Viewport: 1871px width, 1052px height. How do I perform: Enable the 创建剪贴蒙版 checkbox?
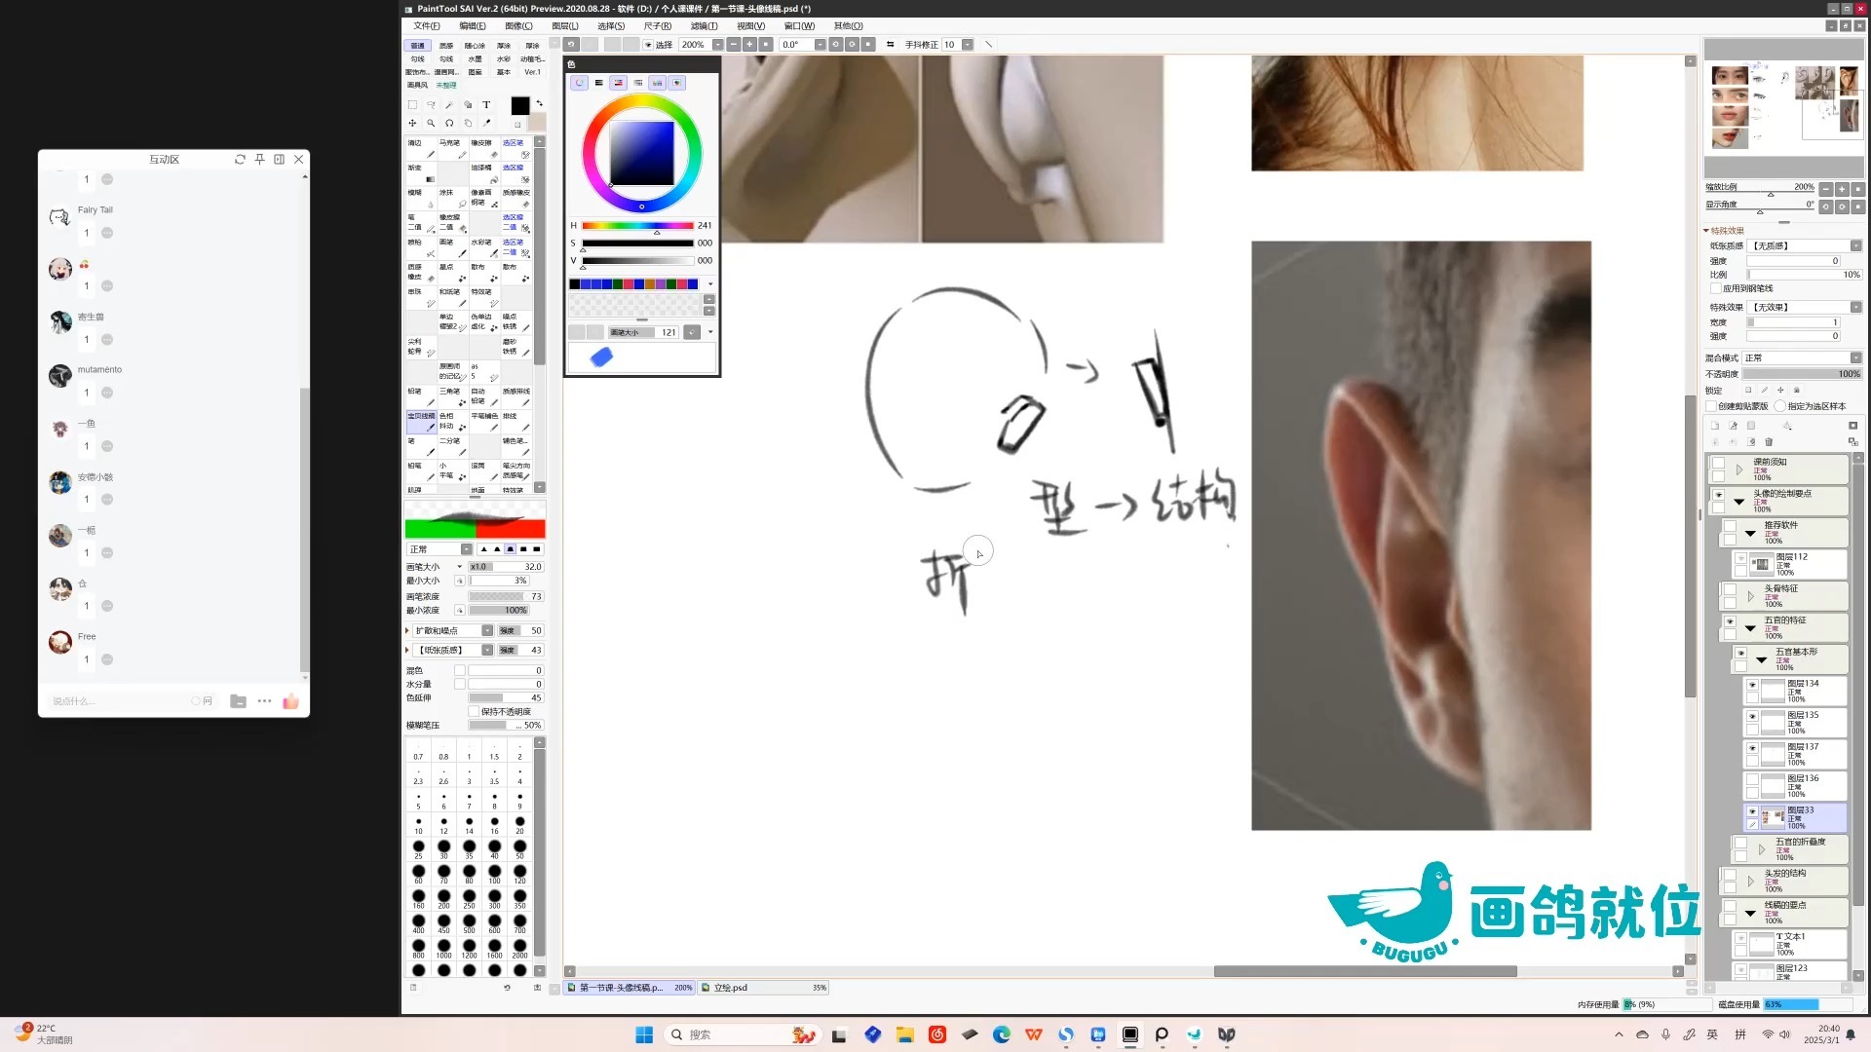tap(1712, 406)
